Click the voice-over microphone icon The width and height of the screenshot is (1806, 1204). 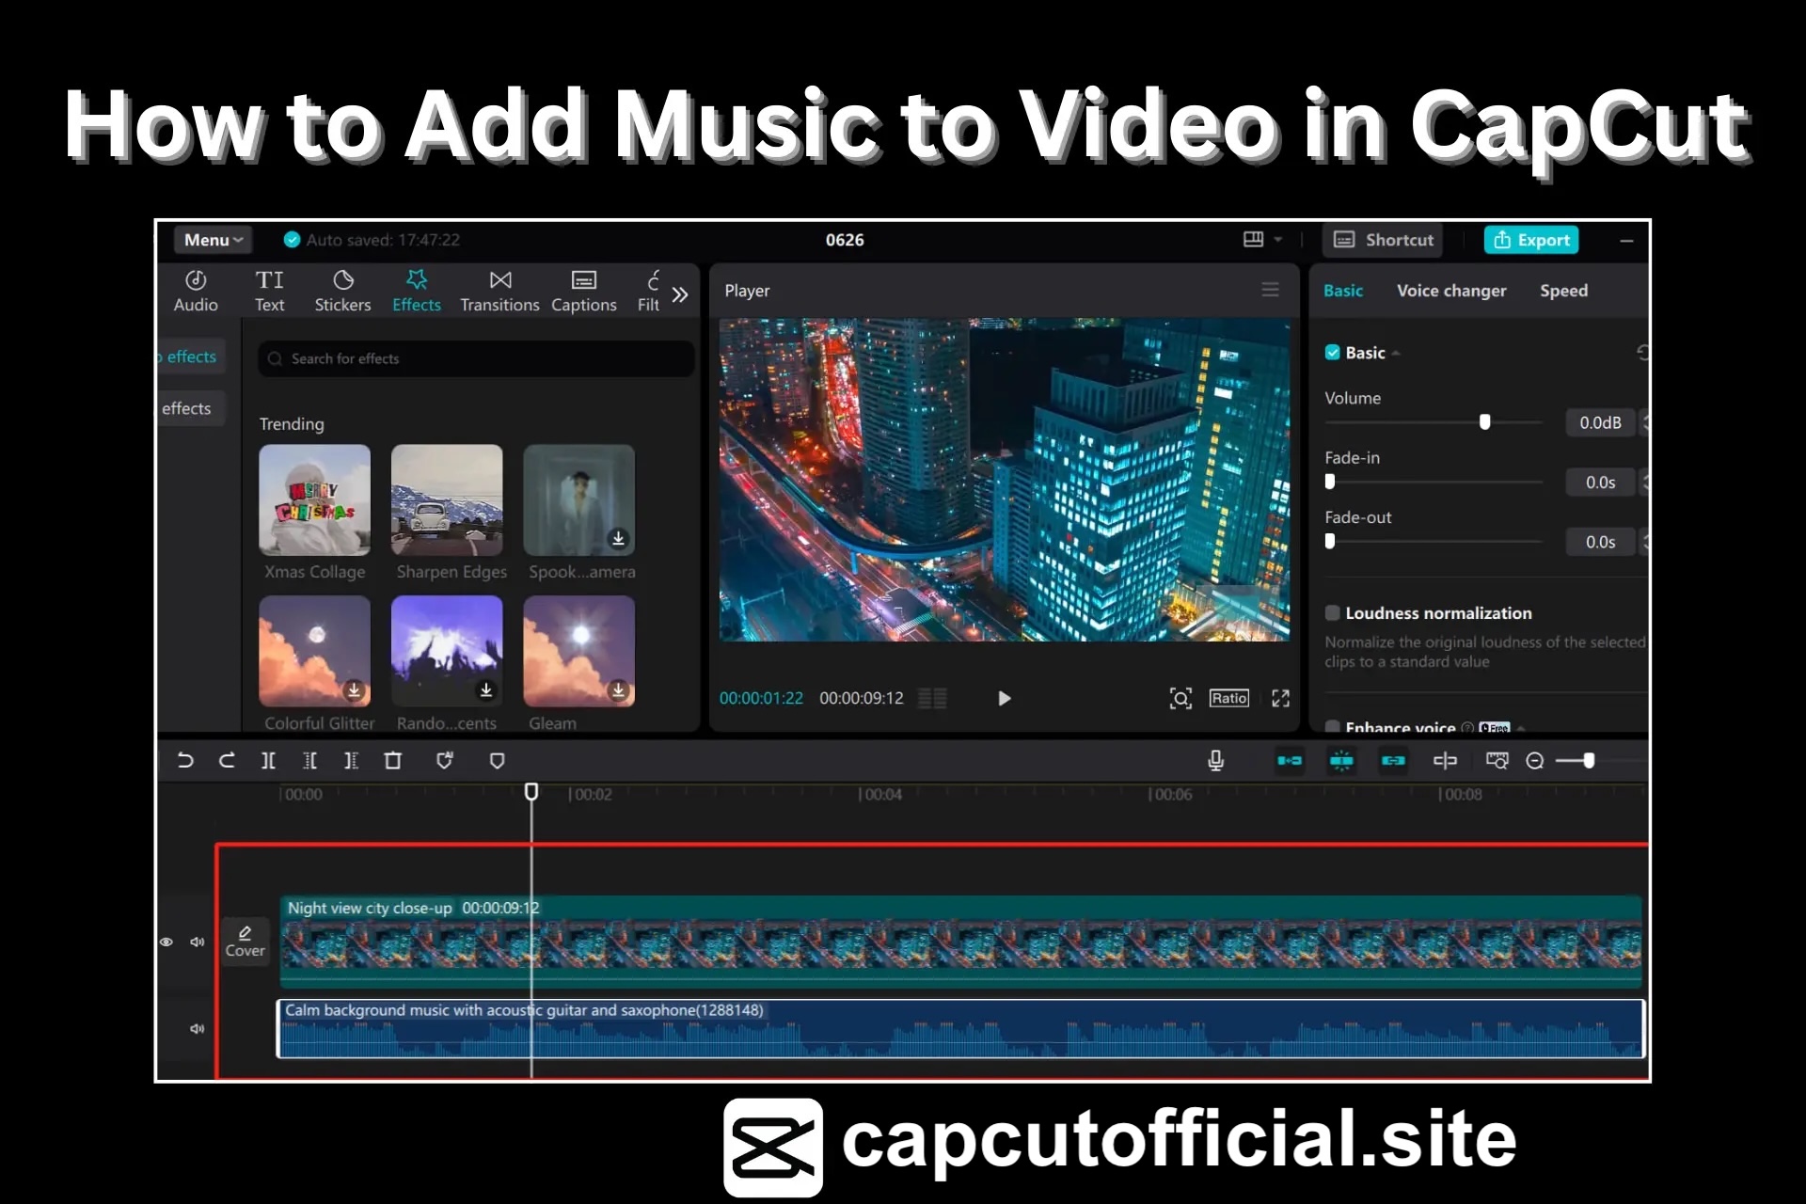coord(1215,760)
